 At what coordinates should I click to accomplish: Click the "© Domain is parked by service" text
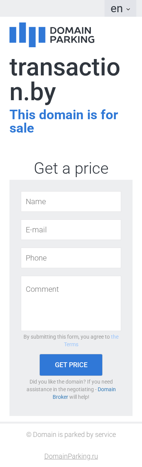(x=71, y=435)
